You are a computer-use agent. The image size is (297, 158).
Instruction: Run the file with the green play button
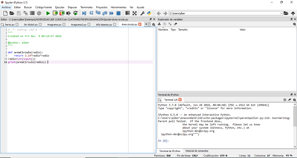pyautogui.click(x=48, y=13)
